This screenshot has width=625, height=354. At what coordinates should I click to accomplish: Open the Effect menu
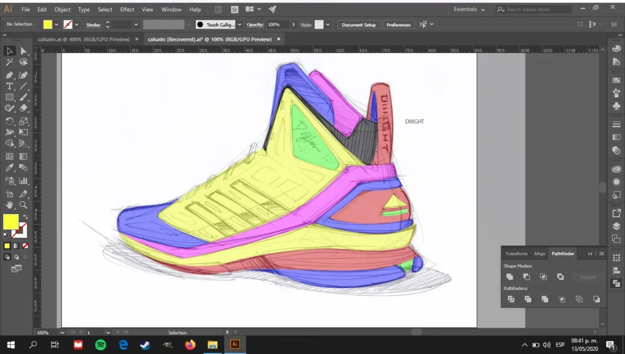[127, 10]
